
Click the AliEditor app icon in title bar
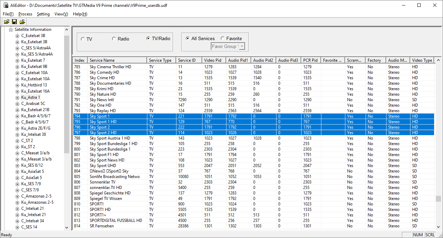tap(5, 5)
